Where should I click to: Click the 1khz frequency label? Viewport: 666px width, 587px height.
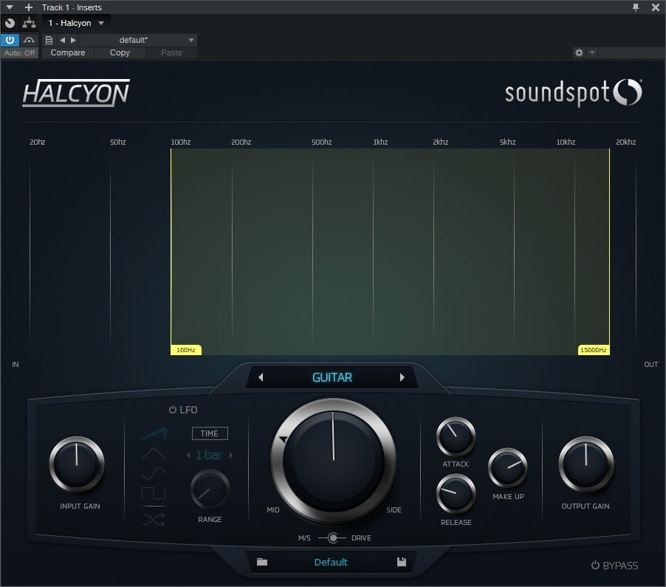pyautogui.click(x=380, y=142)
